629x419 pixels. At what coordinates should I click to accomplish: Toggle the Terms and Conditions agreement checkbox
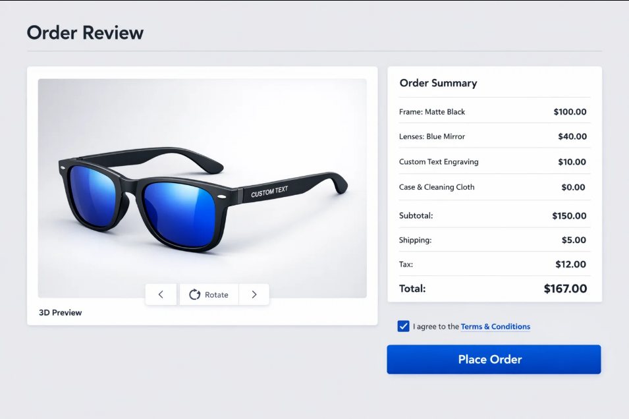point(403,326)
